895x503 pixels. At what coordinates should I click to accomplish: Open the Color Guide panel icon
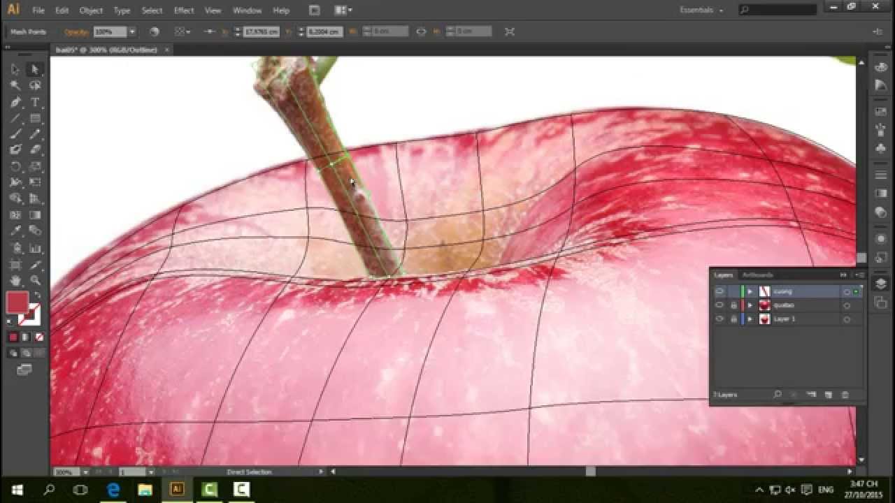click(x=881, y=85)
